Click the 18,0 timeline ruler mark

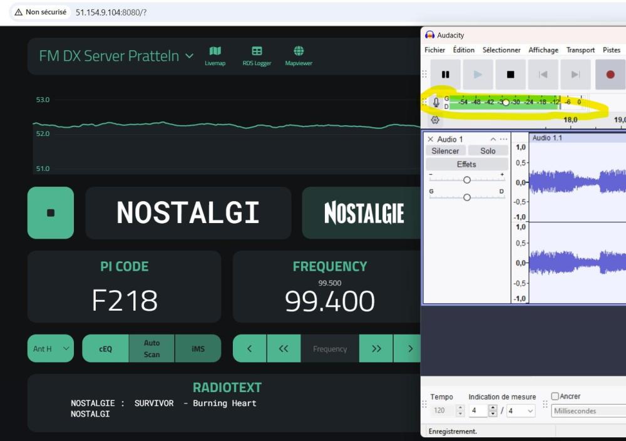[570, 120]
